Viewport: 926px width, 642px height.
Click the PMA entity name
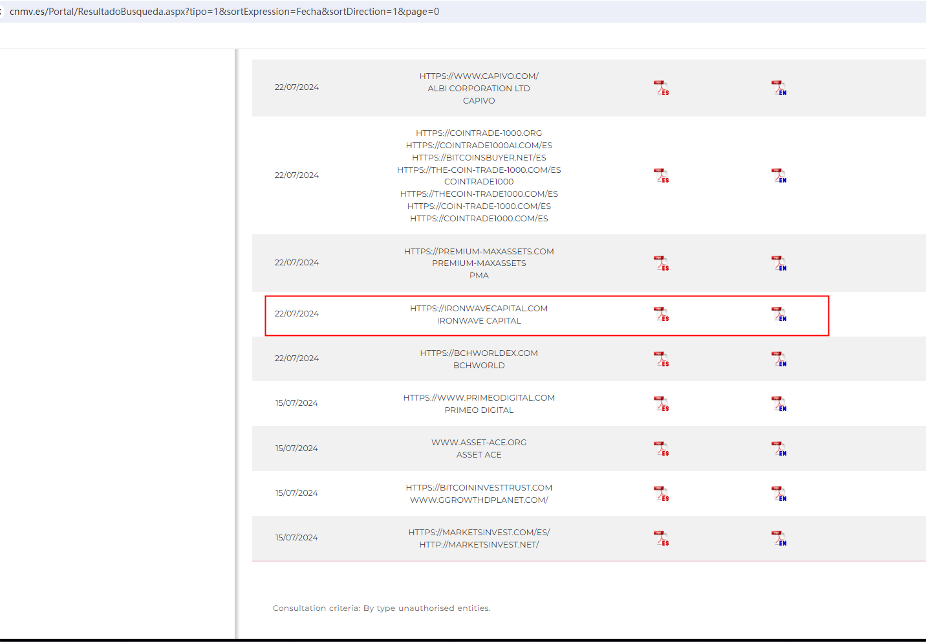point(479,276)
